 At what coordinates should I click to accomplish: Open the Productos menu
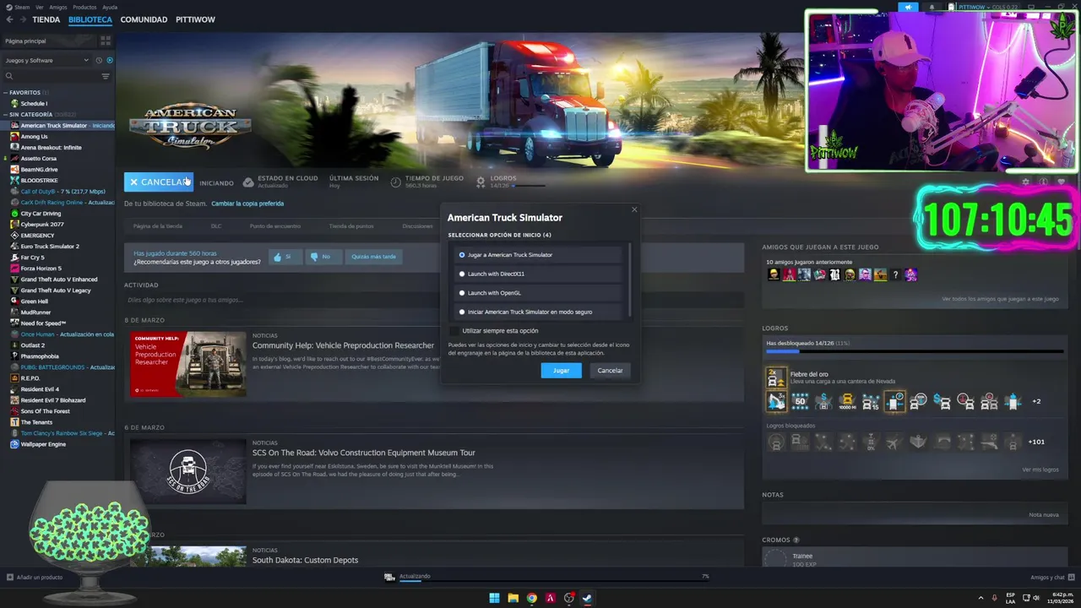84,7
